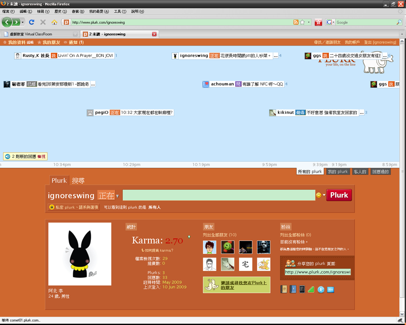Open the tab list dropdown at tab bar end
The image size is (406, 325).
click(402, 34)
